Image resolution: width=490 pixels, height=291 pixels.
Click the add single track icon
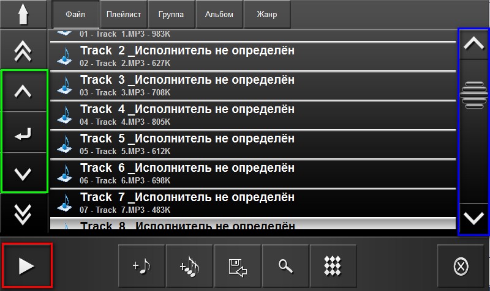(141, 266)
